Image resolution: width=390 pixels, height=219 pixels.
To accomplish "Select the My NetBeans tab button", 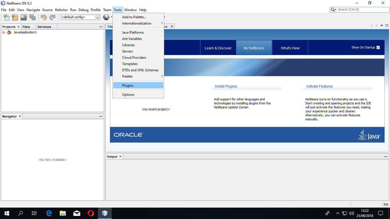I will (254, 48).
